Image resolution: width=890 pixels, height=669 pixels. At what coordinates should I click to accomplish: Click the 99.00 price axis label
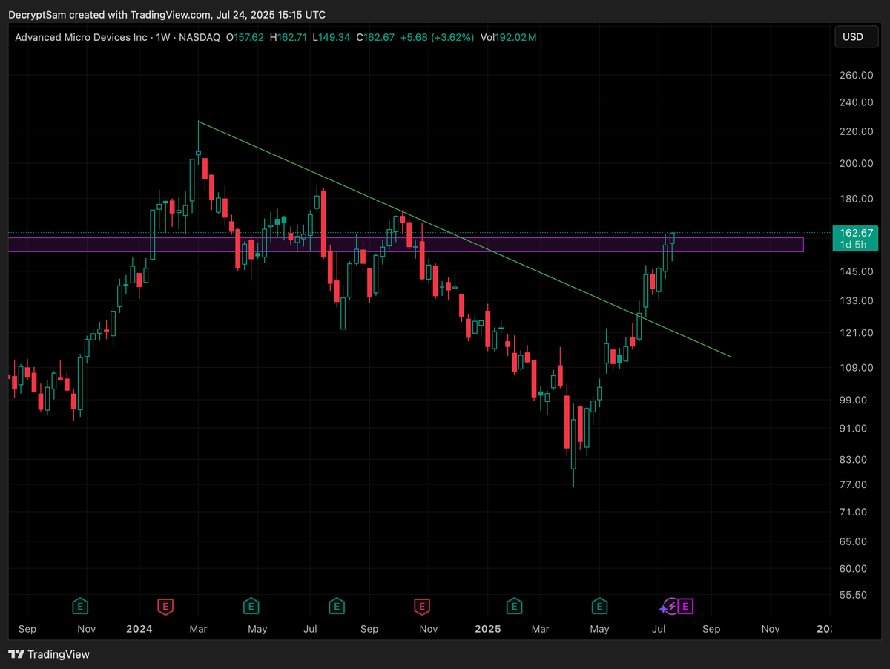tap(854, 400)
